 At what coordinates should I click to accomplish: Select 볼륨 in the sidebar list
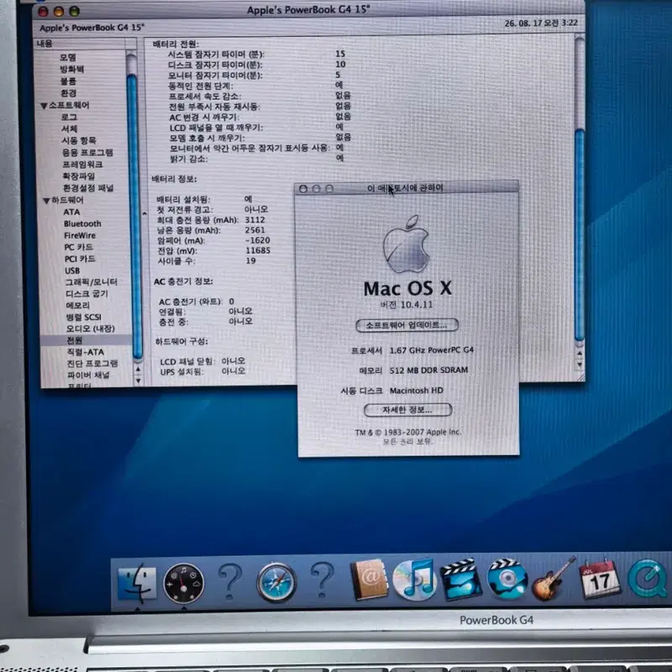(x=69, y=81)
